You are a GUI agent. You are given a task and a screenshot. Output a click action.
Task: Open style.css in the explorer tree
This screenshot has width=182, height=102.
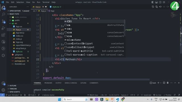(19, 52)
